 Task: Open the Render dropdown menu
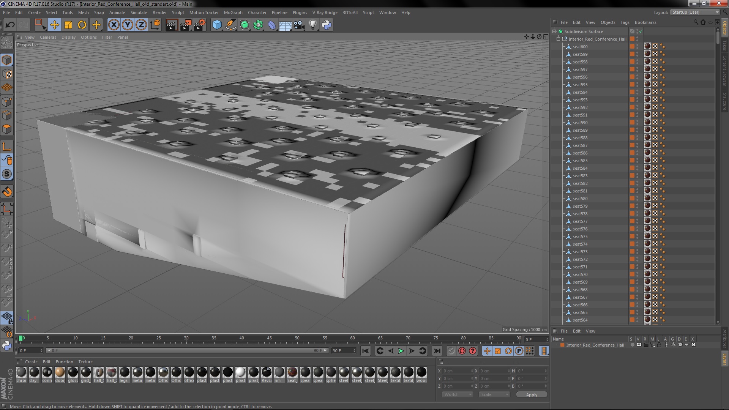pos(159,12)
